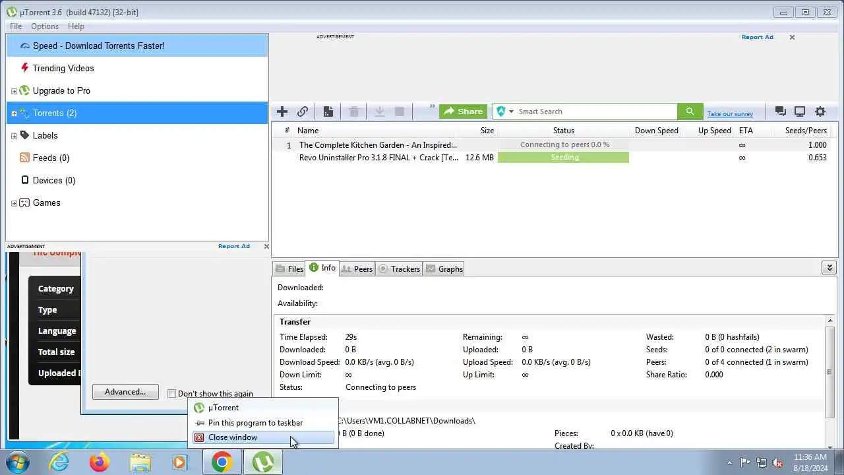Select The Complete Kitchen Garden torrent row
This screenshot has height=475, width=844.
tap(554, 145)
